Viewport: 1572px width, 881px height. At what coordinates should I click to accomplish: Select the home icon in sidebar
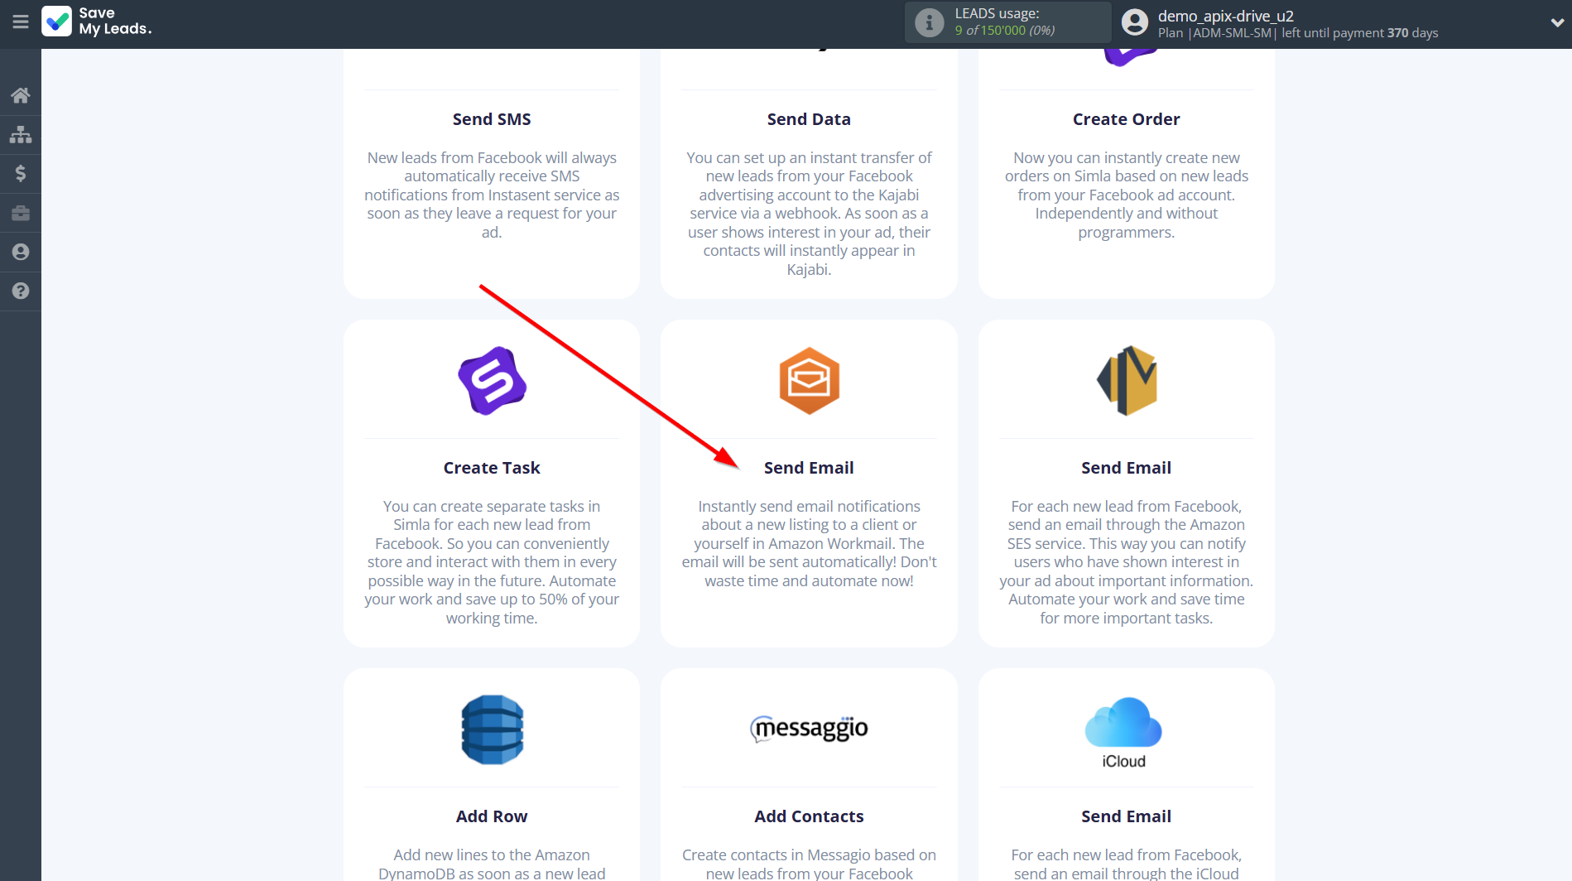(20, 94)
